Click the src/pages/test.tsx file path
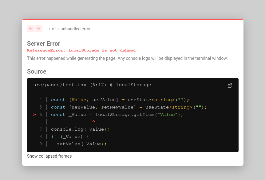 click(x=60, y=85)
